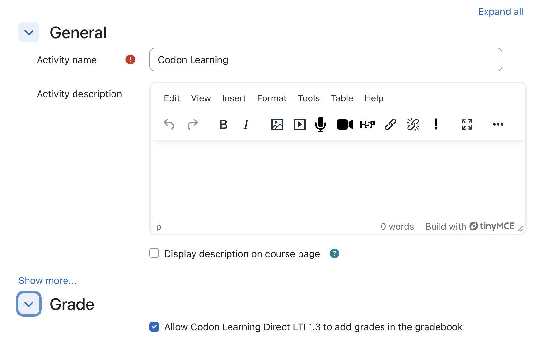The height and width of the screenshot is (342, 540).
Task: Undo the last edit in description editor
Action: [169, 124]
